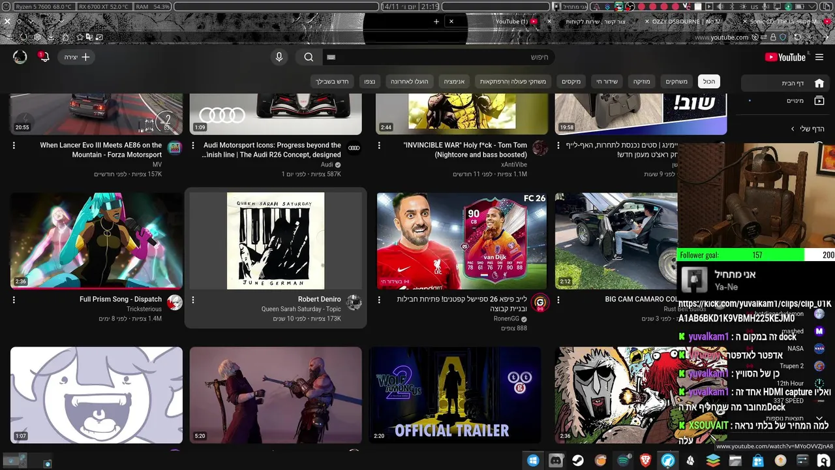835x470 pixels.
Task: Open the notifications bell
Action: [44, 57]
